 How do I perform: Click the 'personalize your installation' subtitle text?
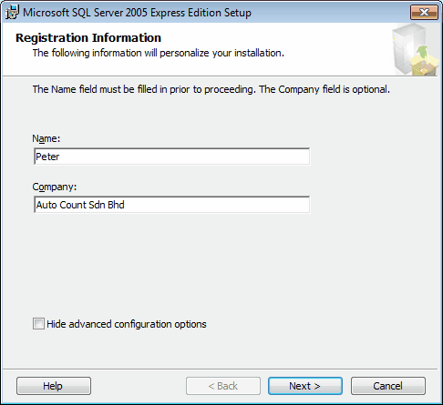221,53
